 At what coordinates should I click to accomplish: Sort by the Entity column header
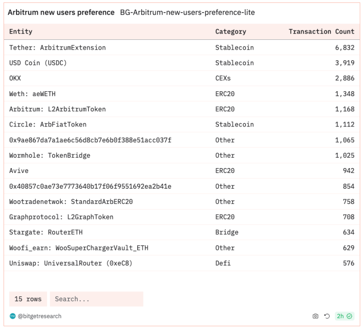click(x=21, y=32)
